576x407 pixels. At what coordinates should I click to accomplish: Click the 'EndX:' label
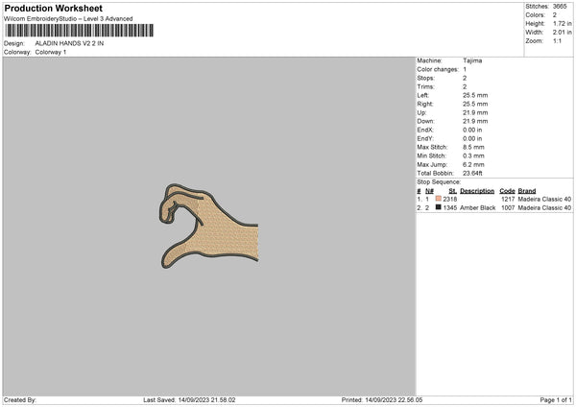point(425,130)
